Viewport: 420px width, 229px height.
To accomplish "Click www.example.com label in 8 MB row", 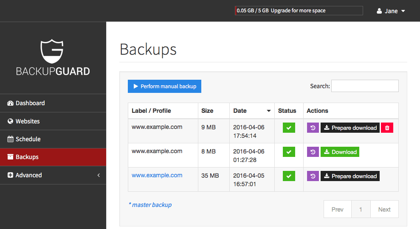I will [x=157, y=151].
